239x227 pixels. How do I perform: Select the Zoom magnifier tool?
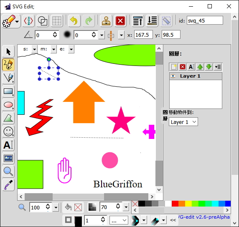[x=8, y=172]
